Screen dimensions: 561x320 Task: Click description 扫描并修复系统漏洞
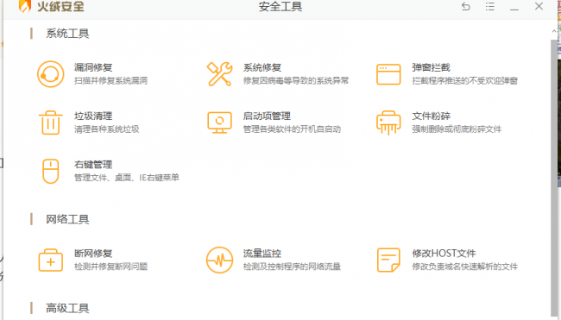pos(111,80)
